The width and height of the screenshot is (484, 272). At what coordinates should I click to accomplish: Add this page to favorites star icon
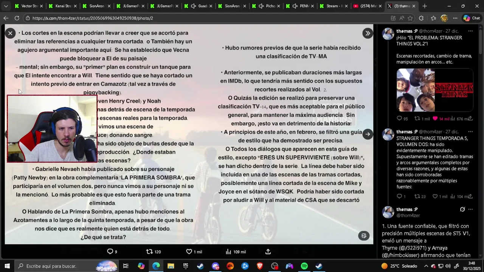pyautogui.click(x=410, y=18)
